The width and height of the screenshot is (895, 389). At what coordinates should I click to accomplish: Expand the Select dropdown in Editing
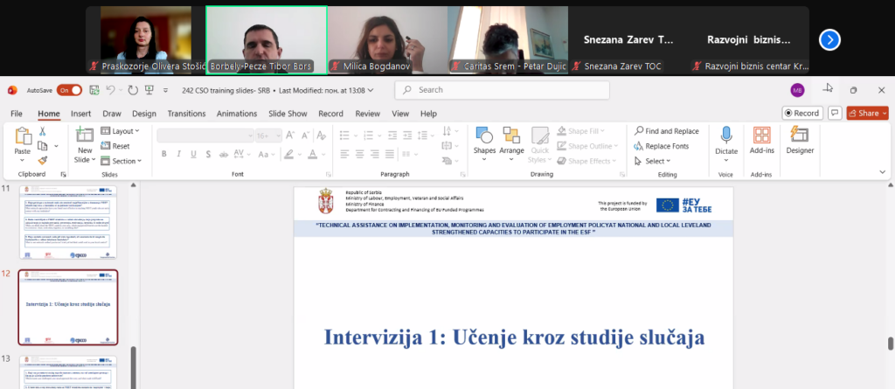pyautogui.click(x=657, y=161)
